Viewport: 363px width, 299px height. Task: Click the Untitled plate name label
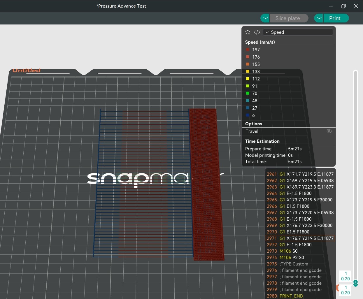[x=27, y=70]
